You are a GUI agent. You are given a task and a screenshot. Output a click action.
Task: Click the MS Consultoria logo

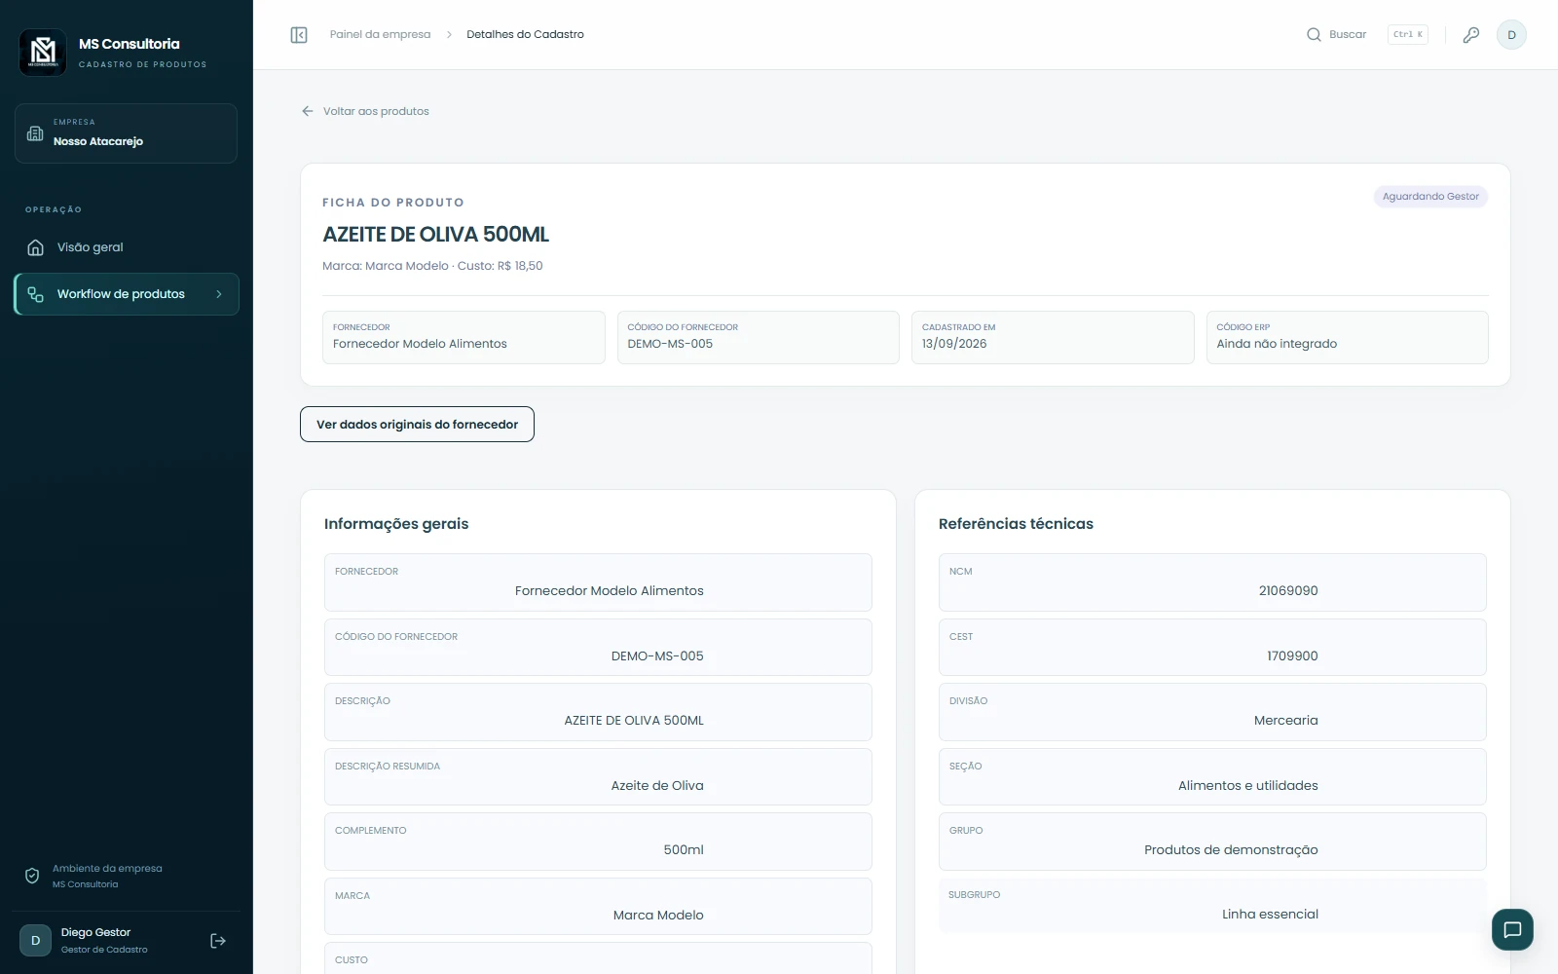[43, 52]
